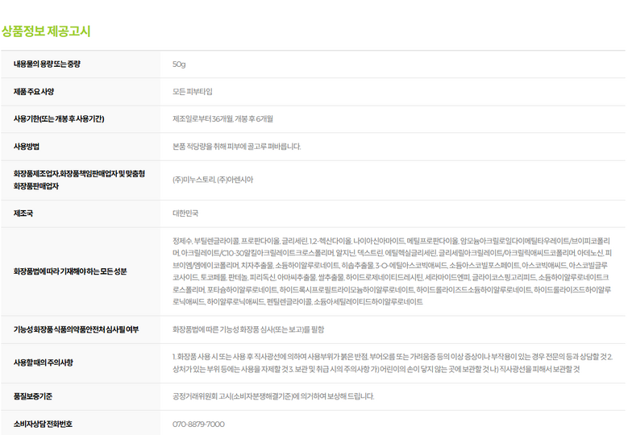Click the 본품 적당량을 취해 usage text
628x435 pixels.
click(x=236, y=146)
